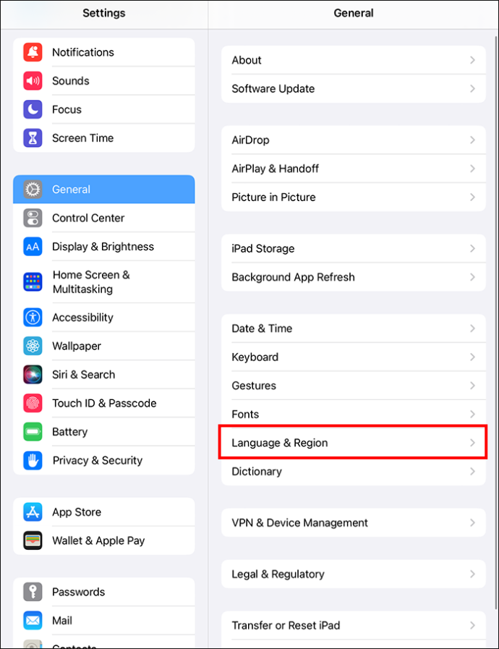The width and height of the screenshot is (499, 649).
Task: Expand the Language & Region chevron
Action: (472, 443)
